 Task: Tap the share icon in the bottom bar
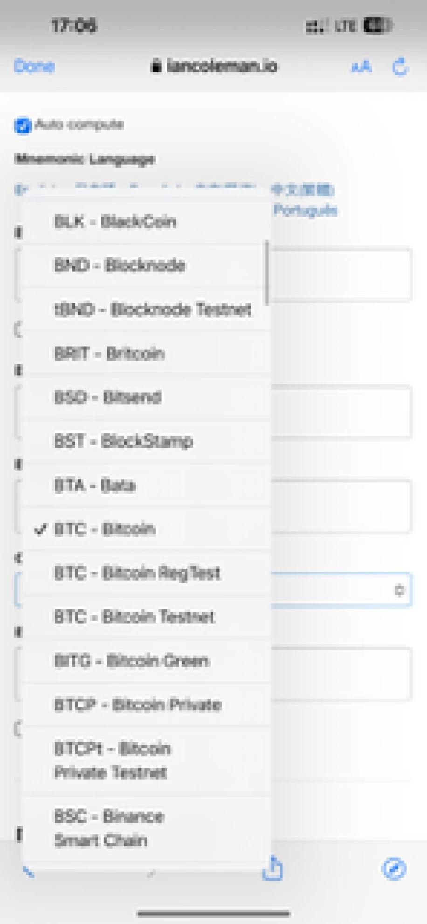tap(273, 868)
